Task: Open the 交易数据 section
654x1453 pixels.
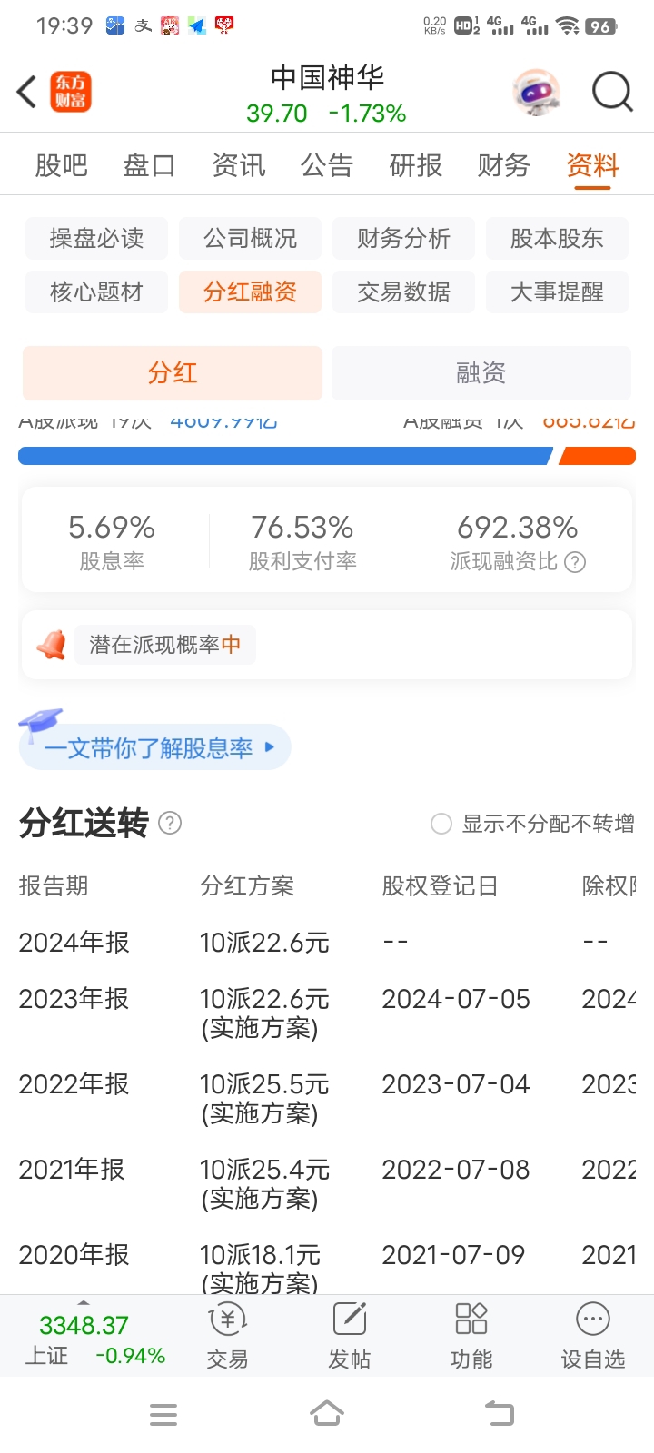Action: click(x=403, y=292)
